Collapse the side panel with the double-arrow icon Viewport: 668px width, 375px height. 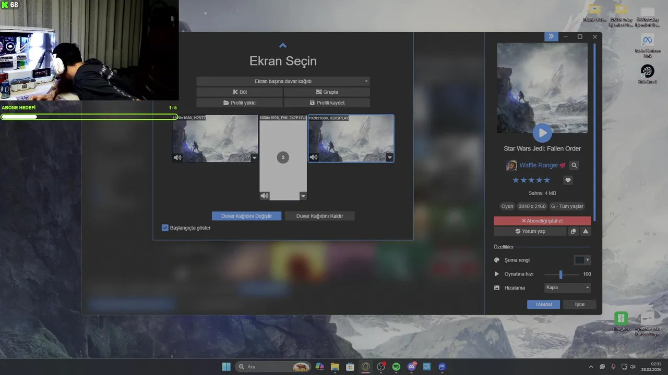click(x=551, y=36)
